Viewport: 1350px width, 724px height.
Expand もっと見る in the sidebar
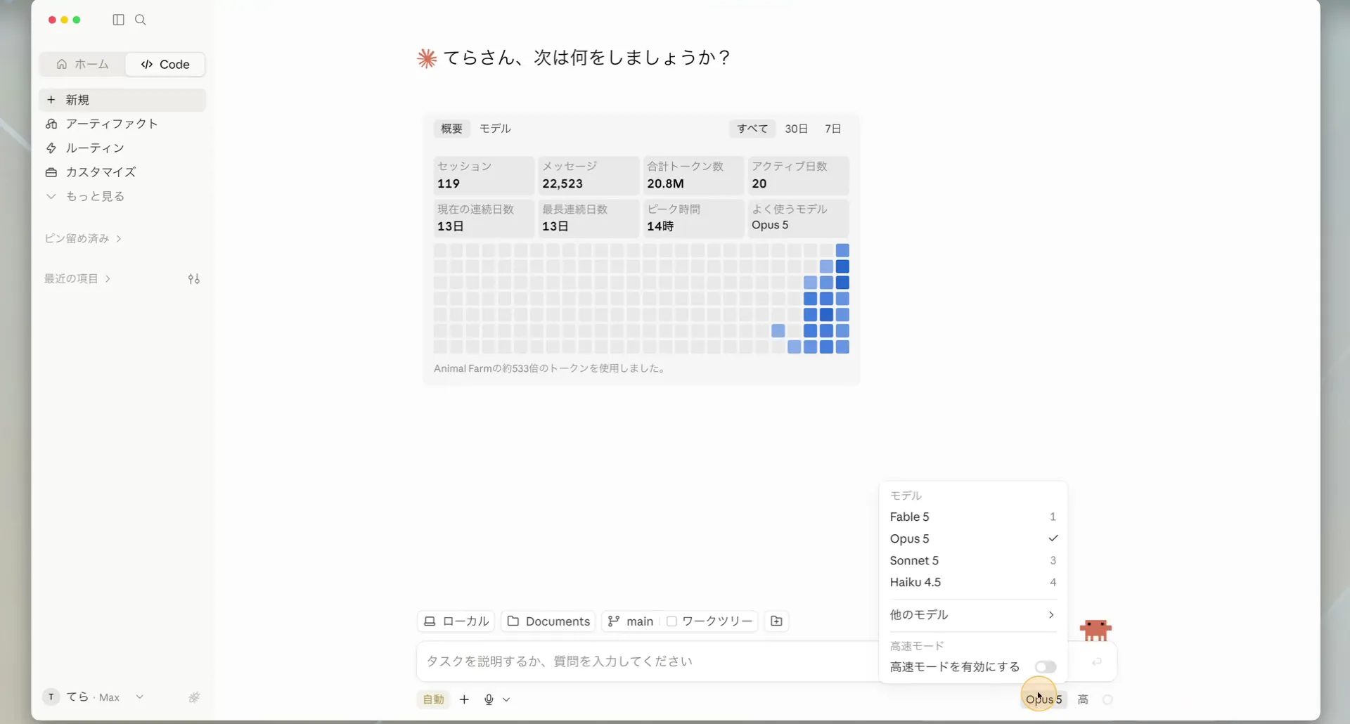coord(122,196)
